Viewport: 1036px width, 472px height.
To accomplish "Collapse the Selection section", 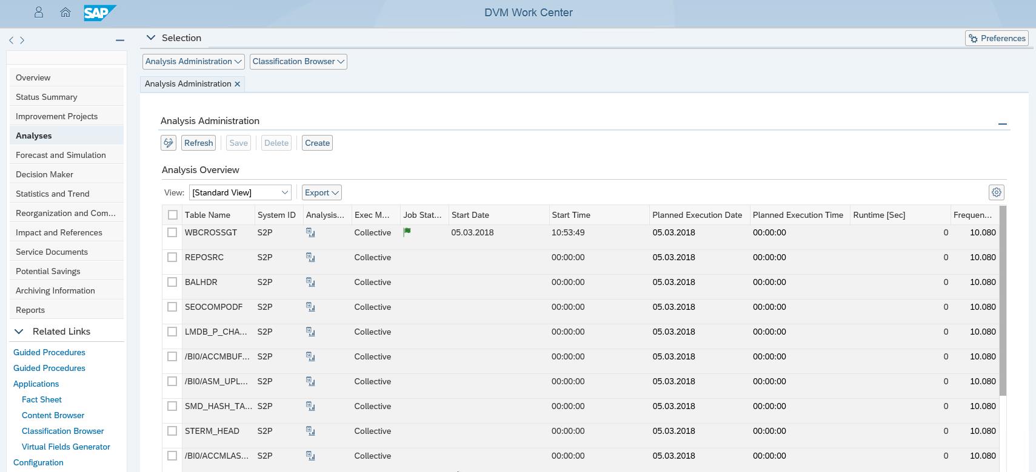I will pyautogui.click(x=151, y=38).
